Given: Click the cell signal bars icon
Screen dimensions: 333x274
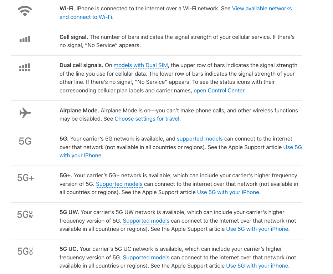Looking at the screenshot, I should click(25, 39).
